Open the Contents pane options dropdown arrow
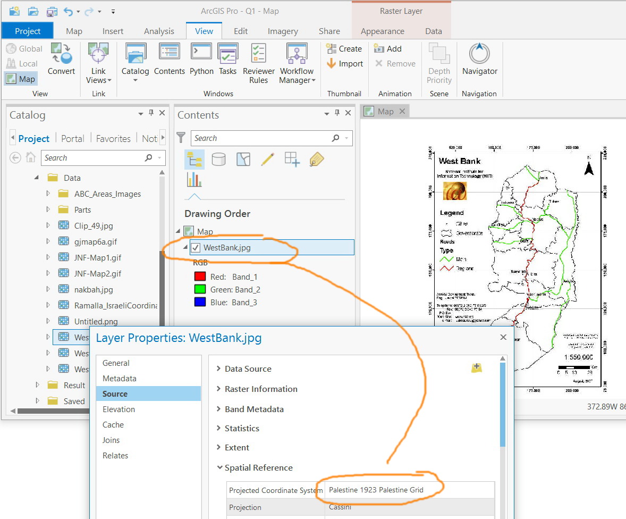 pyautogui.click(x=327, y=114)
